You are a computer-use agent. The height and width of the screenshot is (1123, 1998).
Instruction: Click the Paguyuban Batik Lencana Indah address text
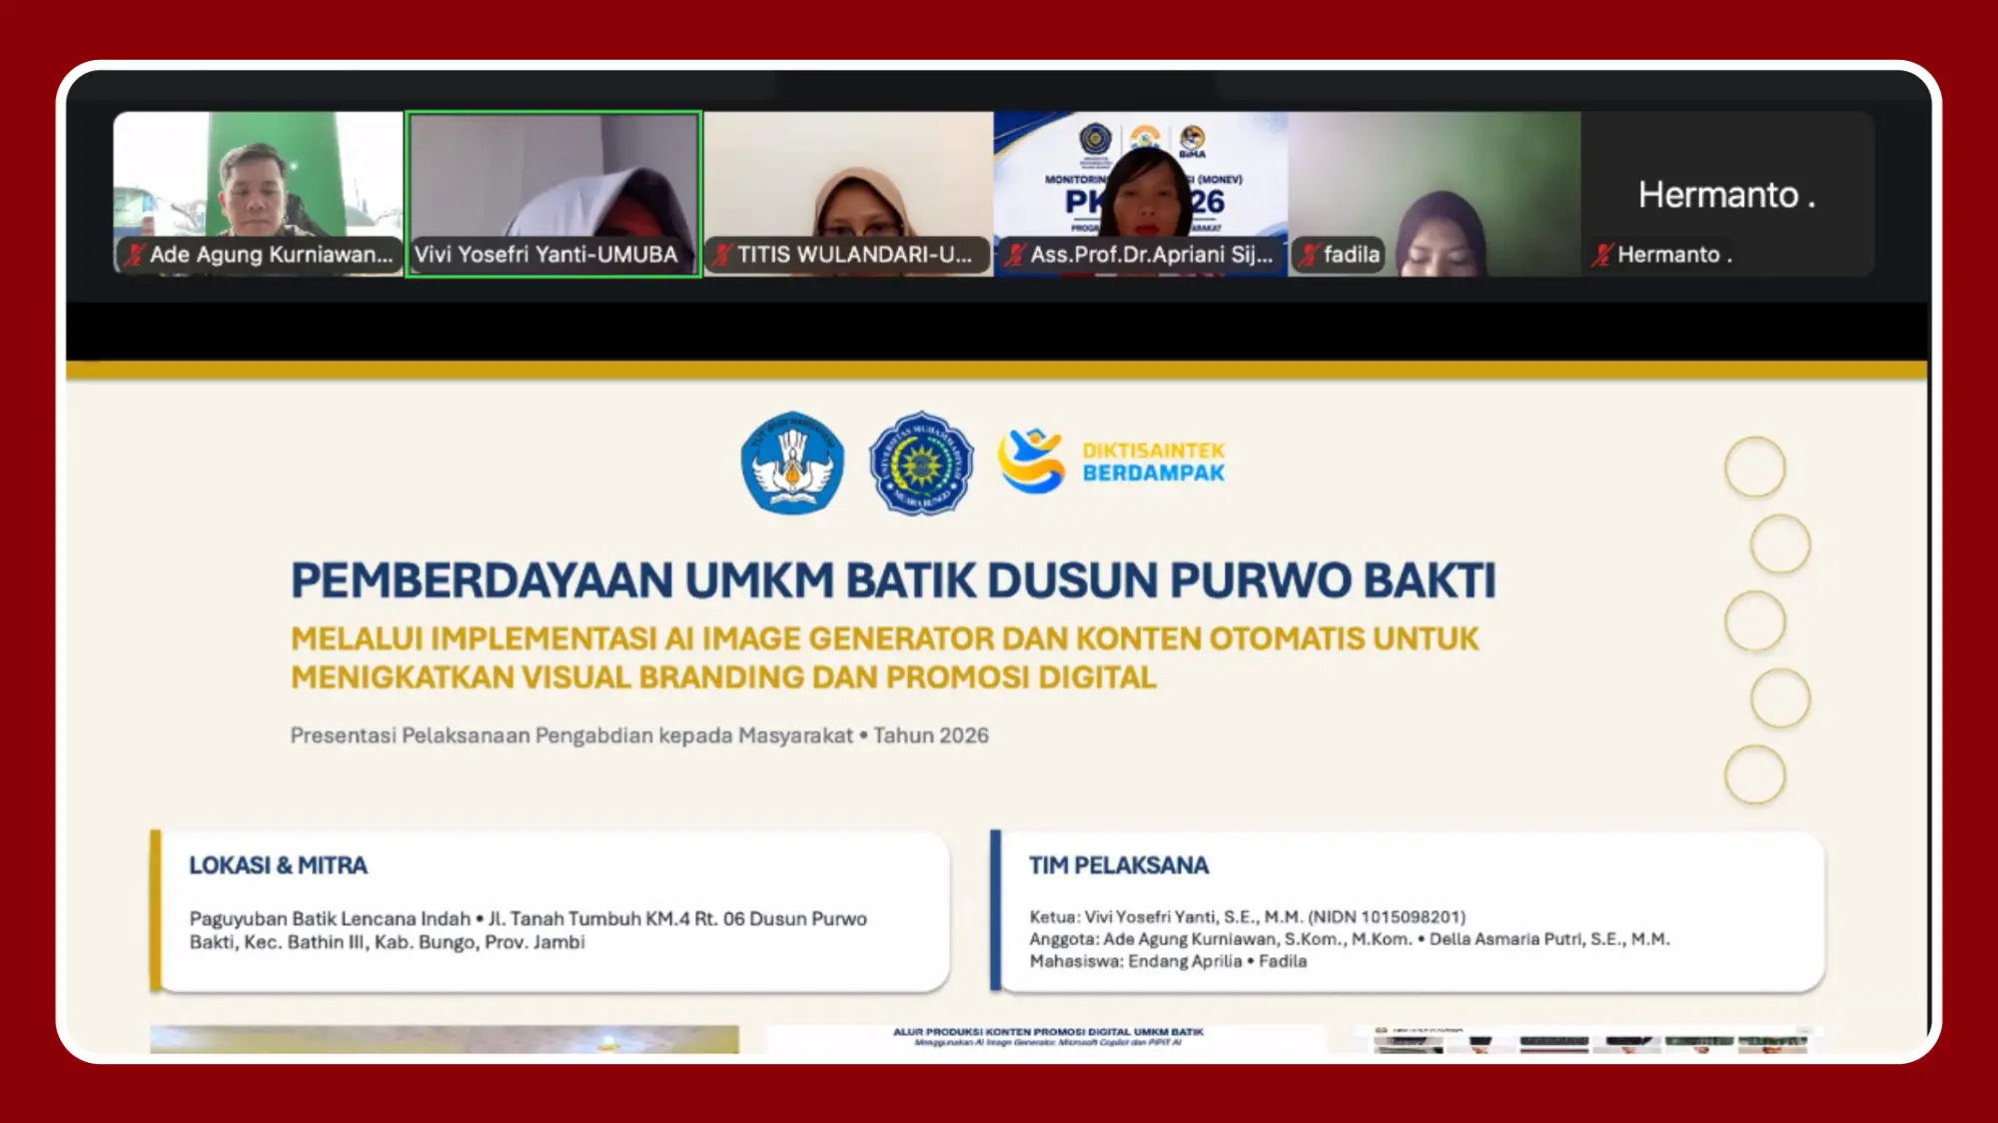[x=528, y=930]
